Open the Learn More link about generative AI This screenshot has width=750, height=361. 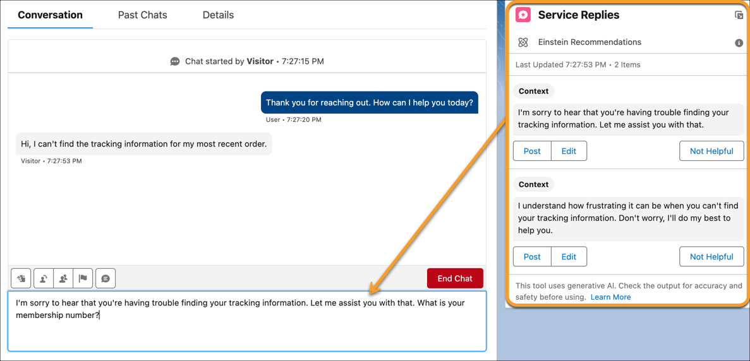click(x=610, y=297)
